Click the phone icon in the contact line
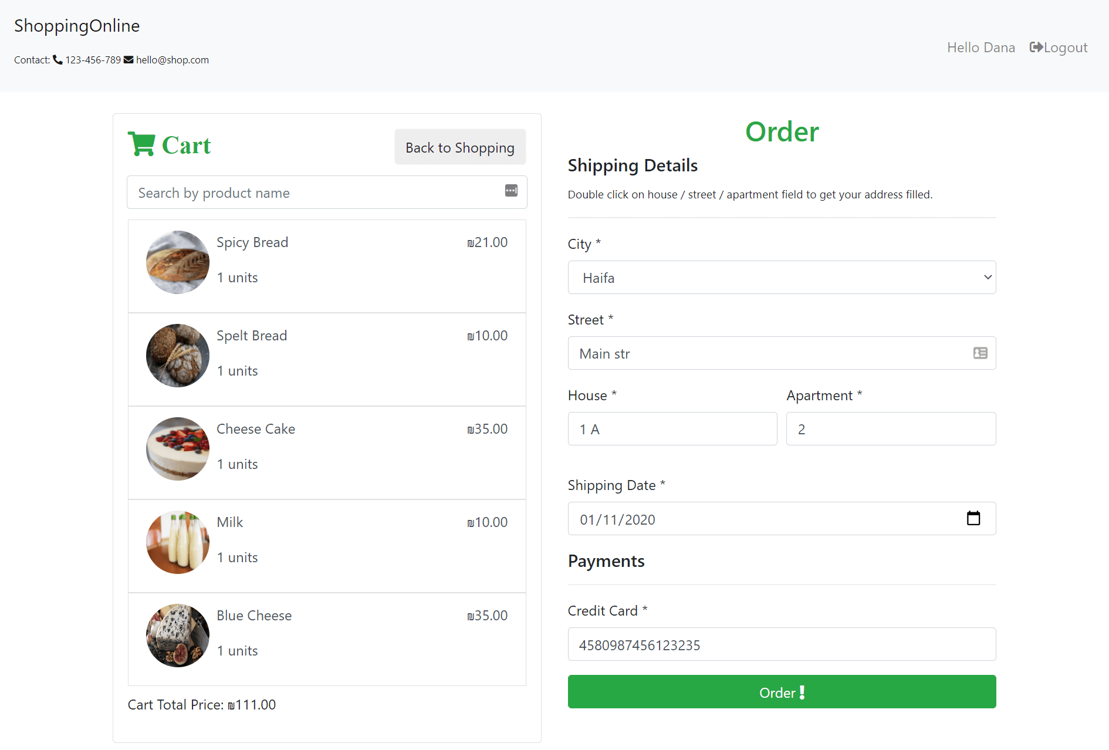The height and width of the screenshot is (750, 1109). tap(58, 59)
